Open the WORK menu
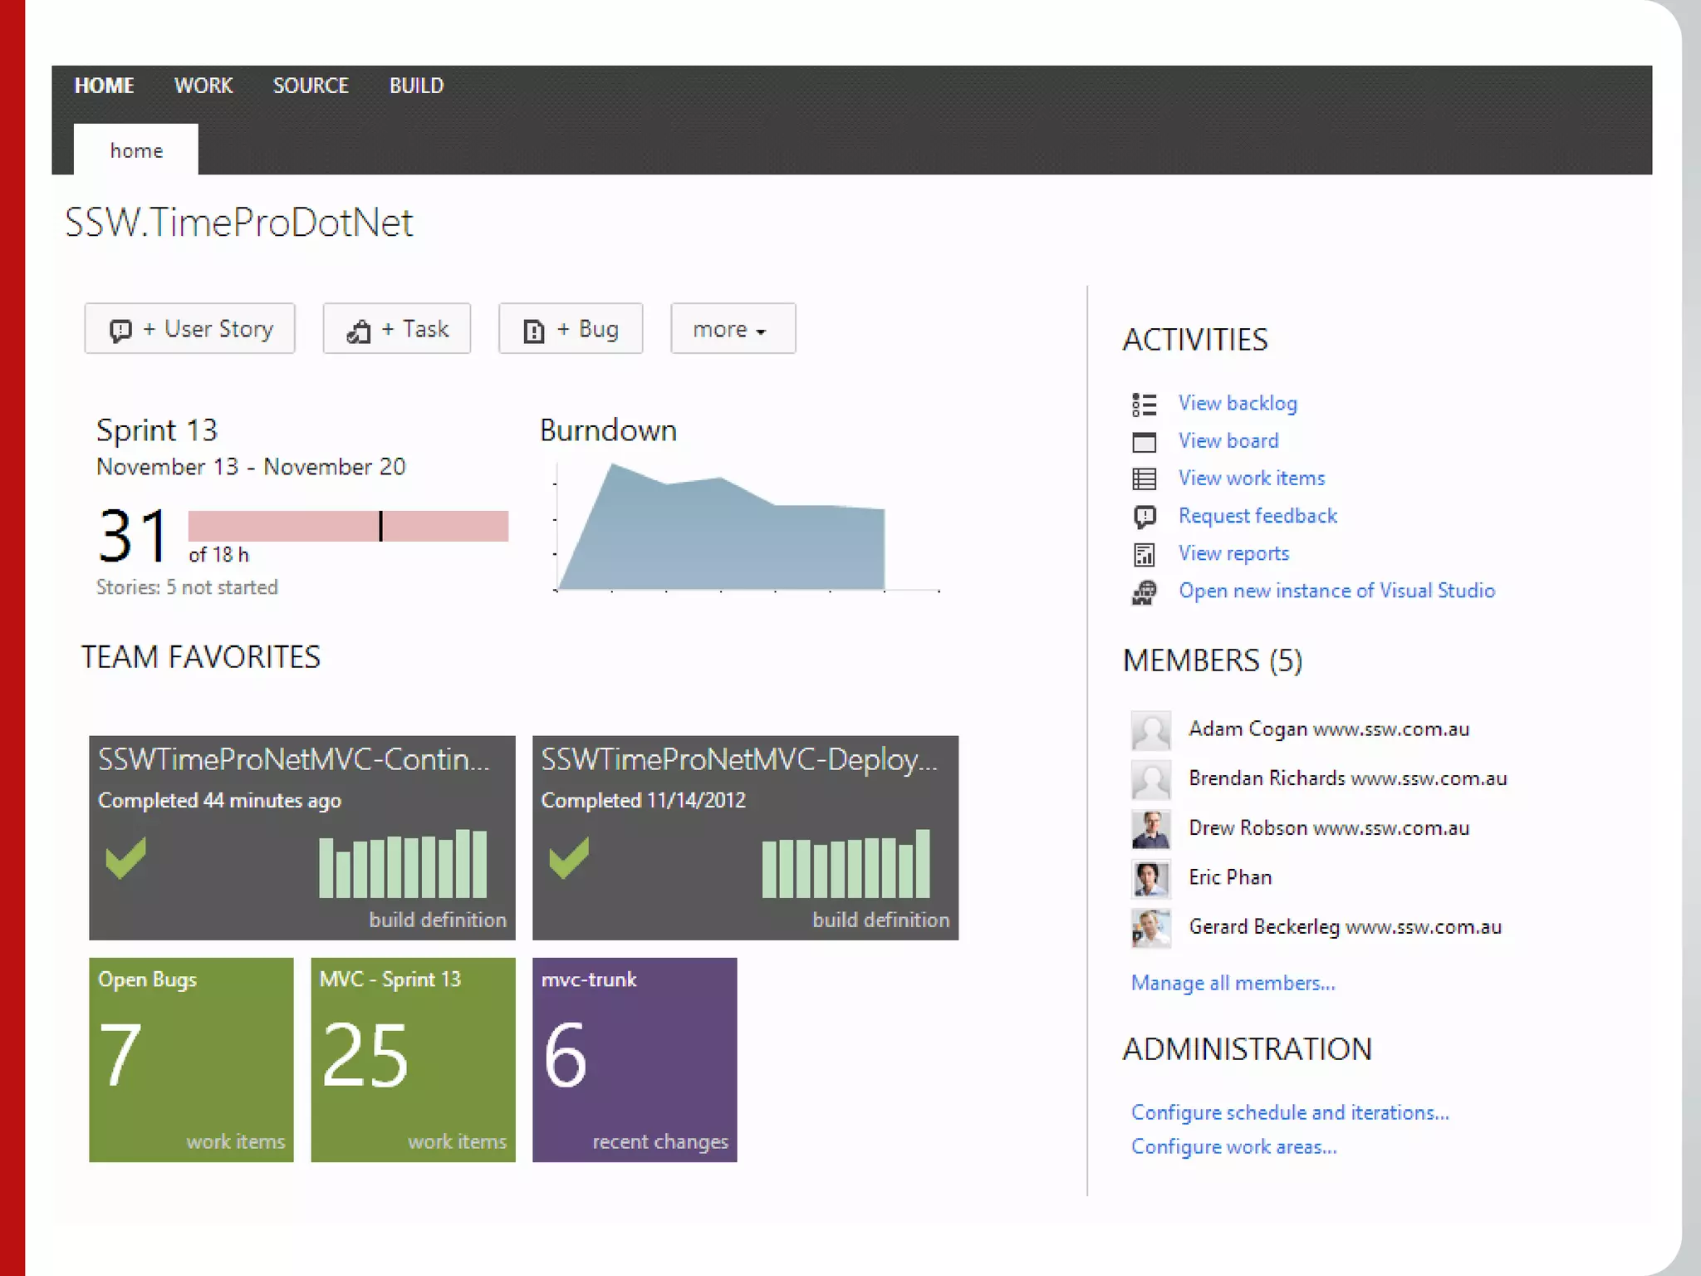 click(x=203, y=86)
